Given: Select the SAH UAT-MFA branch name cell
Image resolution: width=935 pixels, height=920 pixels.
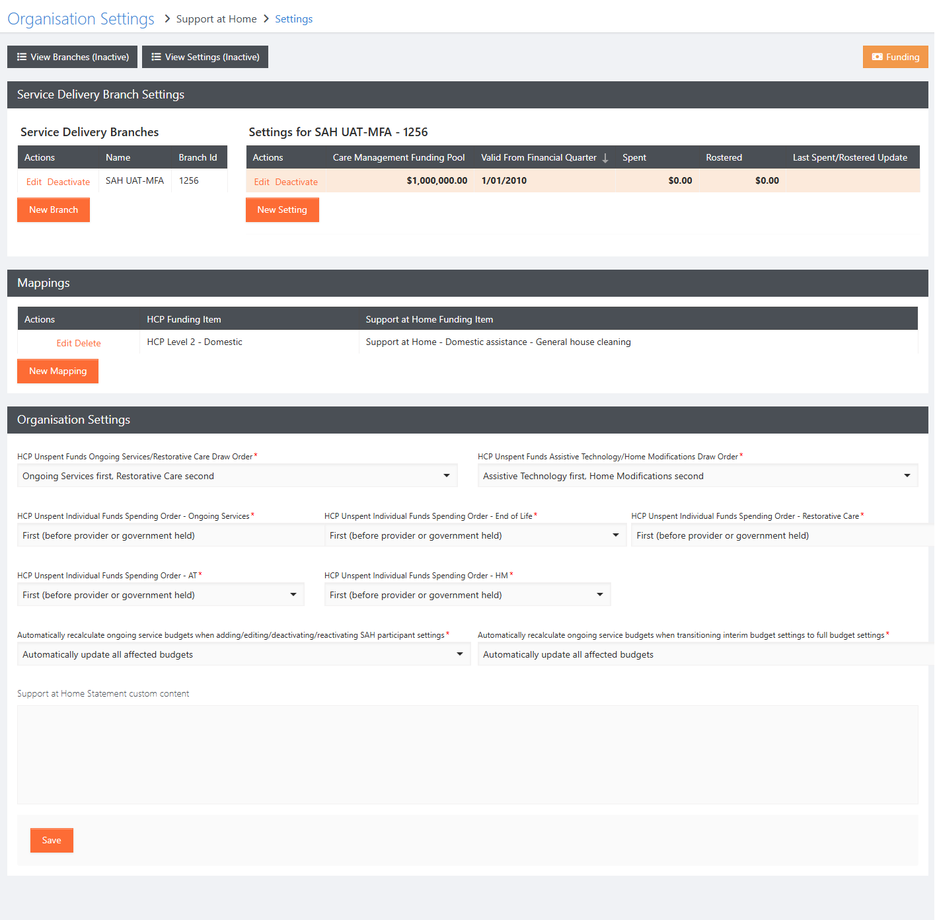Looking at the screenshot, I should coord(135,180).
